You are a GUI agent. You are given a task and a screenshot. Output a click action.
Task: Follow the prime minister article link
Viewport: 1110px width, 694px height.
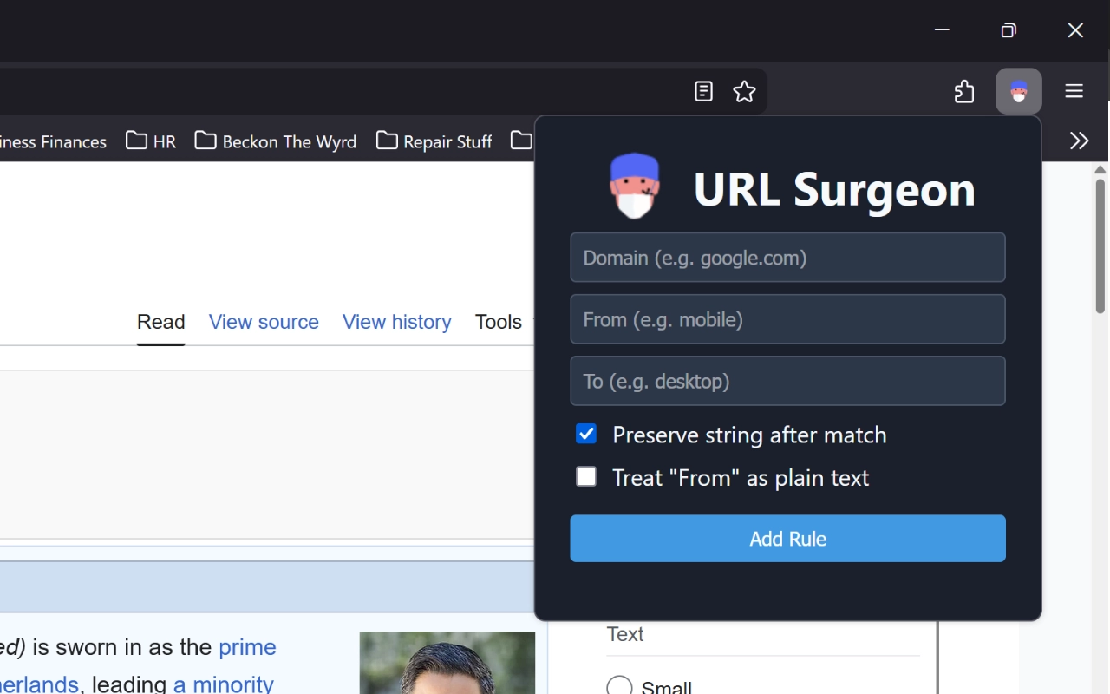[x=247, y=647]
